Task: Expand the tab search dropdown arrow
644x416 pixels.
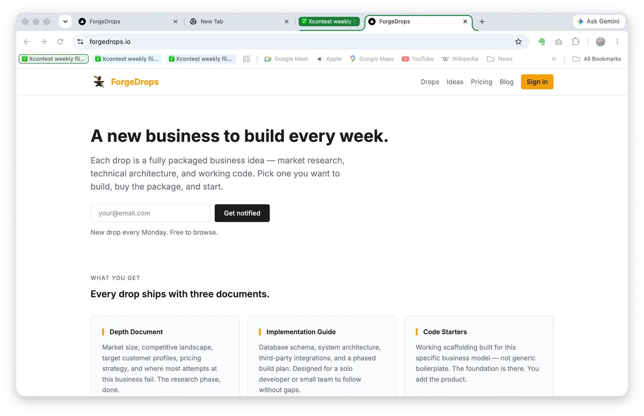Action: (65, 21)
